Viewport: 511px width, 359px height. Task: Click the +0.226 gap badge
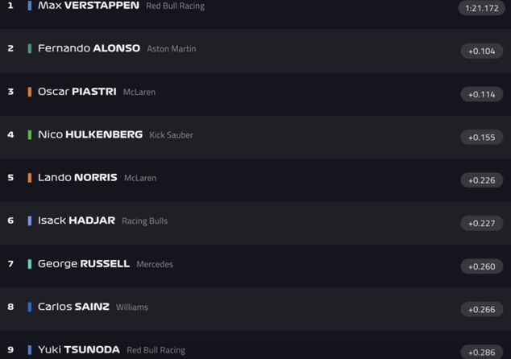pos(482,180)
